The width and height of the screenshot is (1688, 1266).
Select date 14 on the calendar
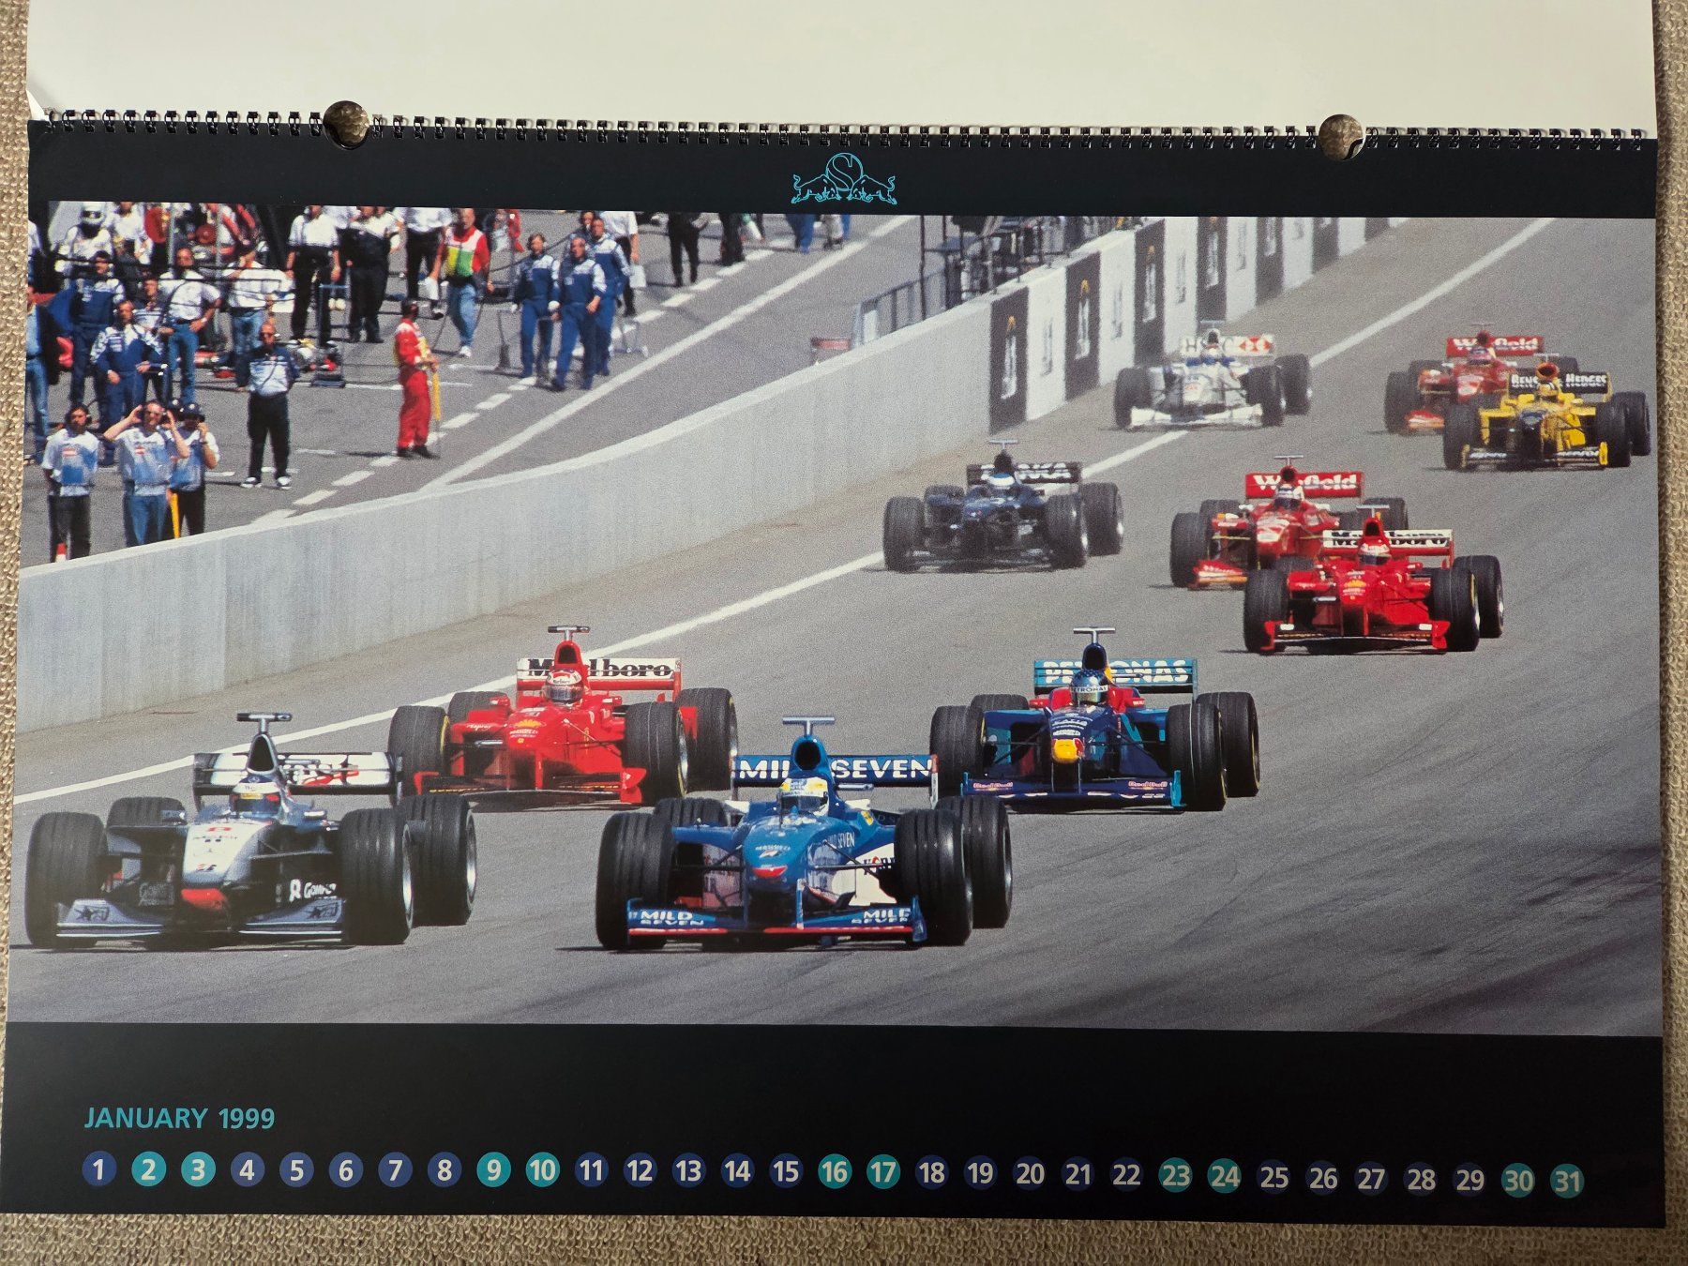tap(738, 1171)
